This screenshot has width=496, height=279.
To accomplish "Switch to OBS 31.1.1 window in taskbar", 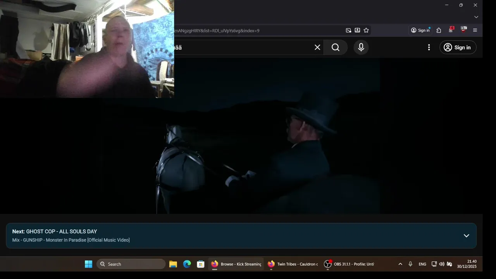I will [x=349, y=264].
